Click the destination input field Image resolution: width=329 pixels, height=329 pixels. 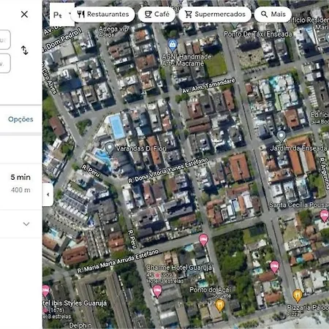(5, 63)
